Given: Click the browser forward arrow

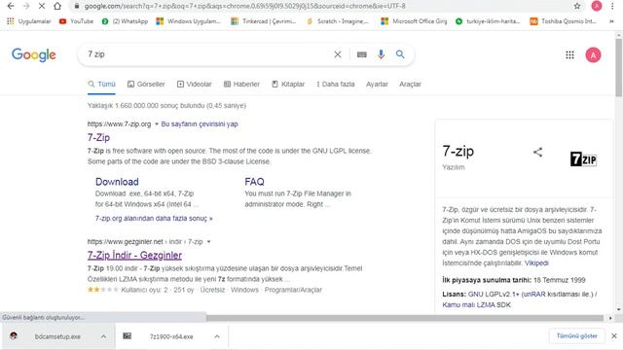Looking at the screenshot, I should coord(26,6).
